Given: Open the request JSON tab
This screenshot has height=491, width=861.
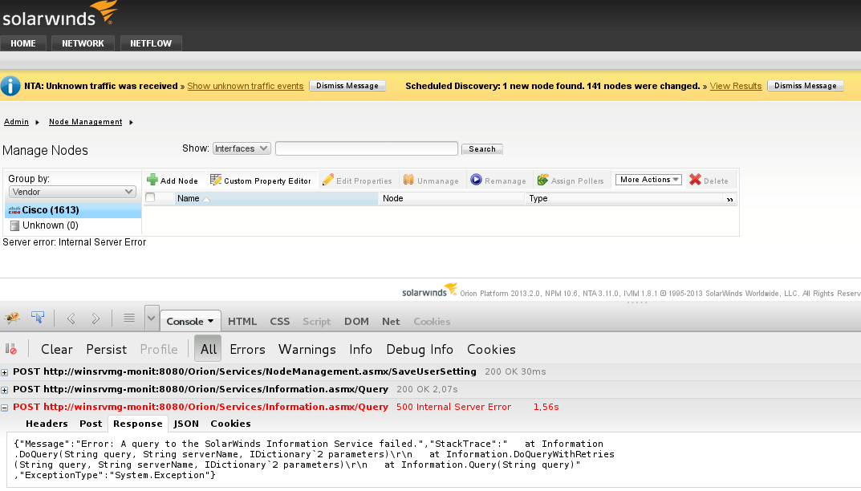Looking at the screenshot, I should tap(186, 424).
